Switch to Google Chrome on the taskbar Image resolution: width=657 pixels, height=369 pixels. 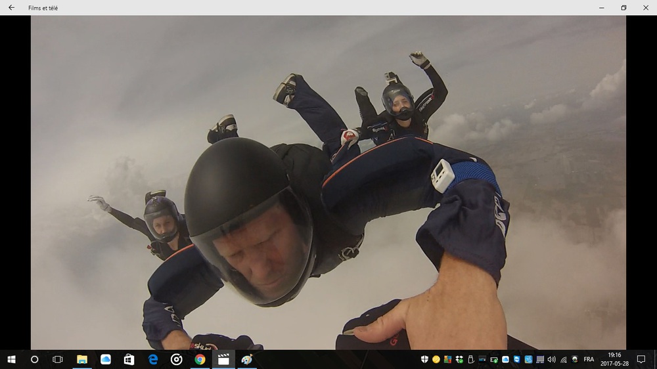click(200, 359)
